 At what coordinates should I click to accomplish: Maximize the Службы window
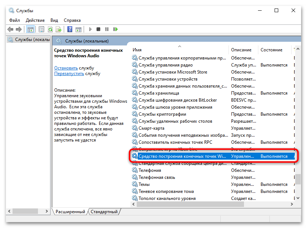coord(276,10)
